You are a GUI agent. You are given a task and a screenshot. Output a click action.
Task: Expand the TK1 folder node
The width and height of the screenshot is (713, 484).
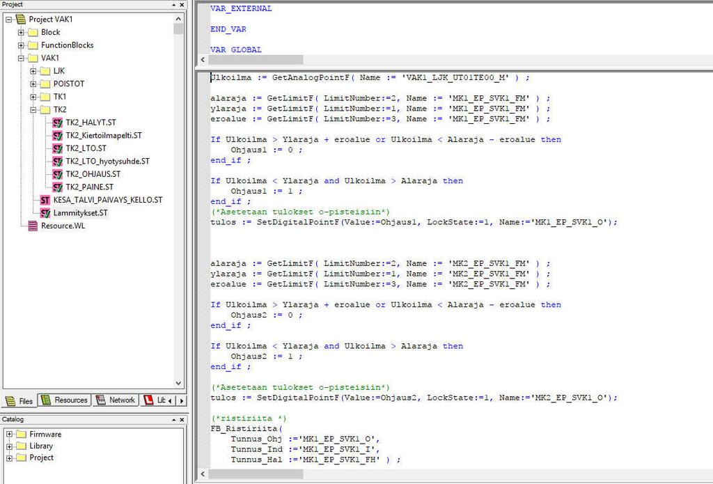click(33, 97)
